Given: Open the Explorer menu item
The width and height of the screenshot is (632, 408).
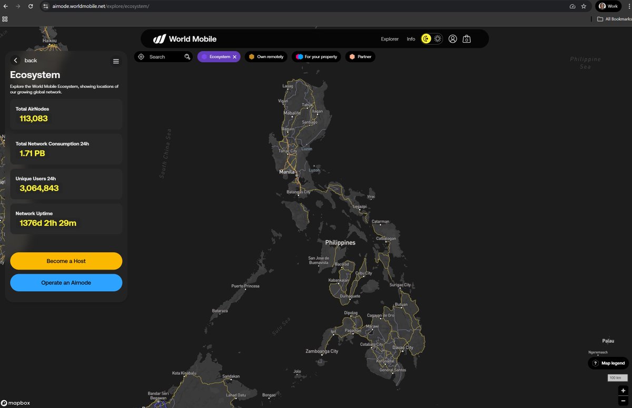Looking at the screenshot, I should point(390,39).
